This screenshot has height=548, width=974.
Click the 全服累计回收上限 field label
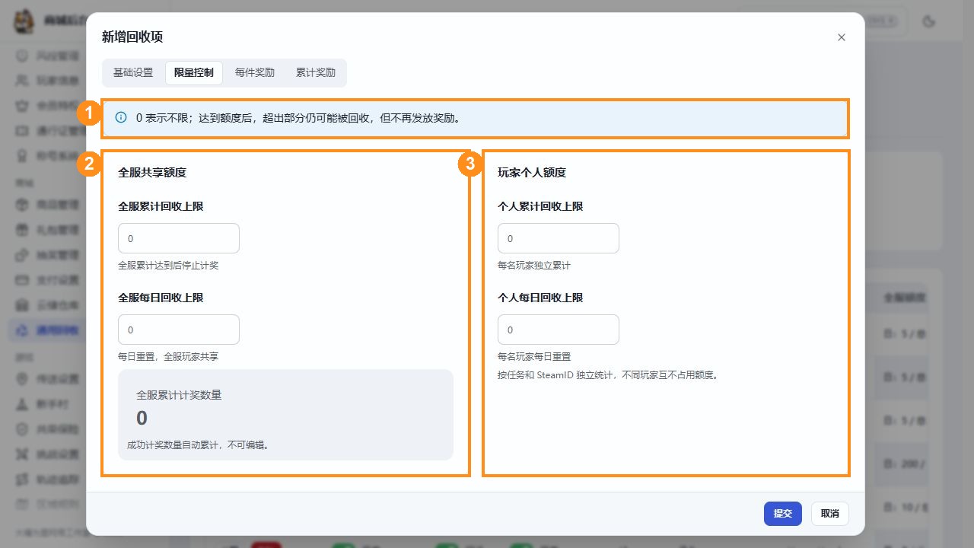click(161, 206)
